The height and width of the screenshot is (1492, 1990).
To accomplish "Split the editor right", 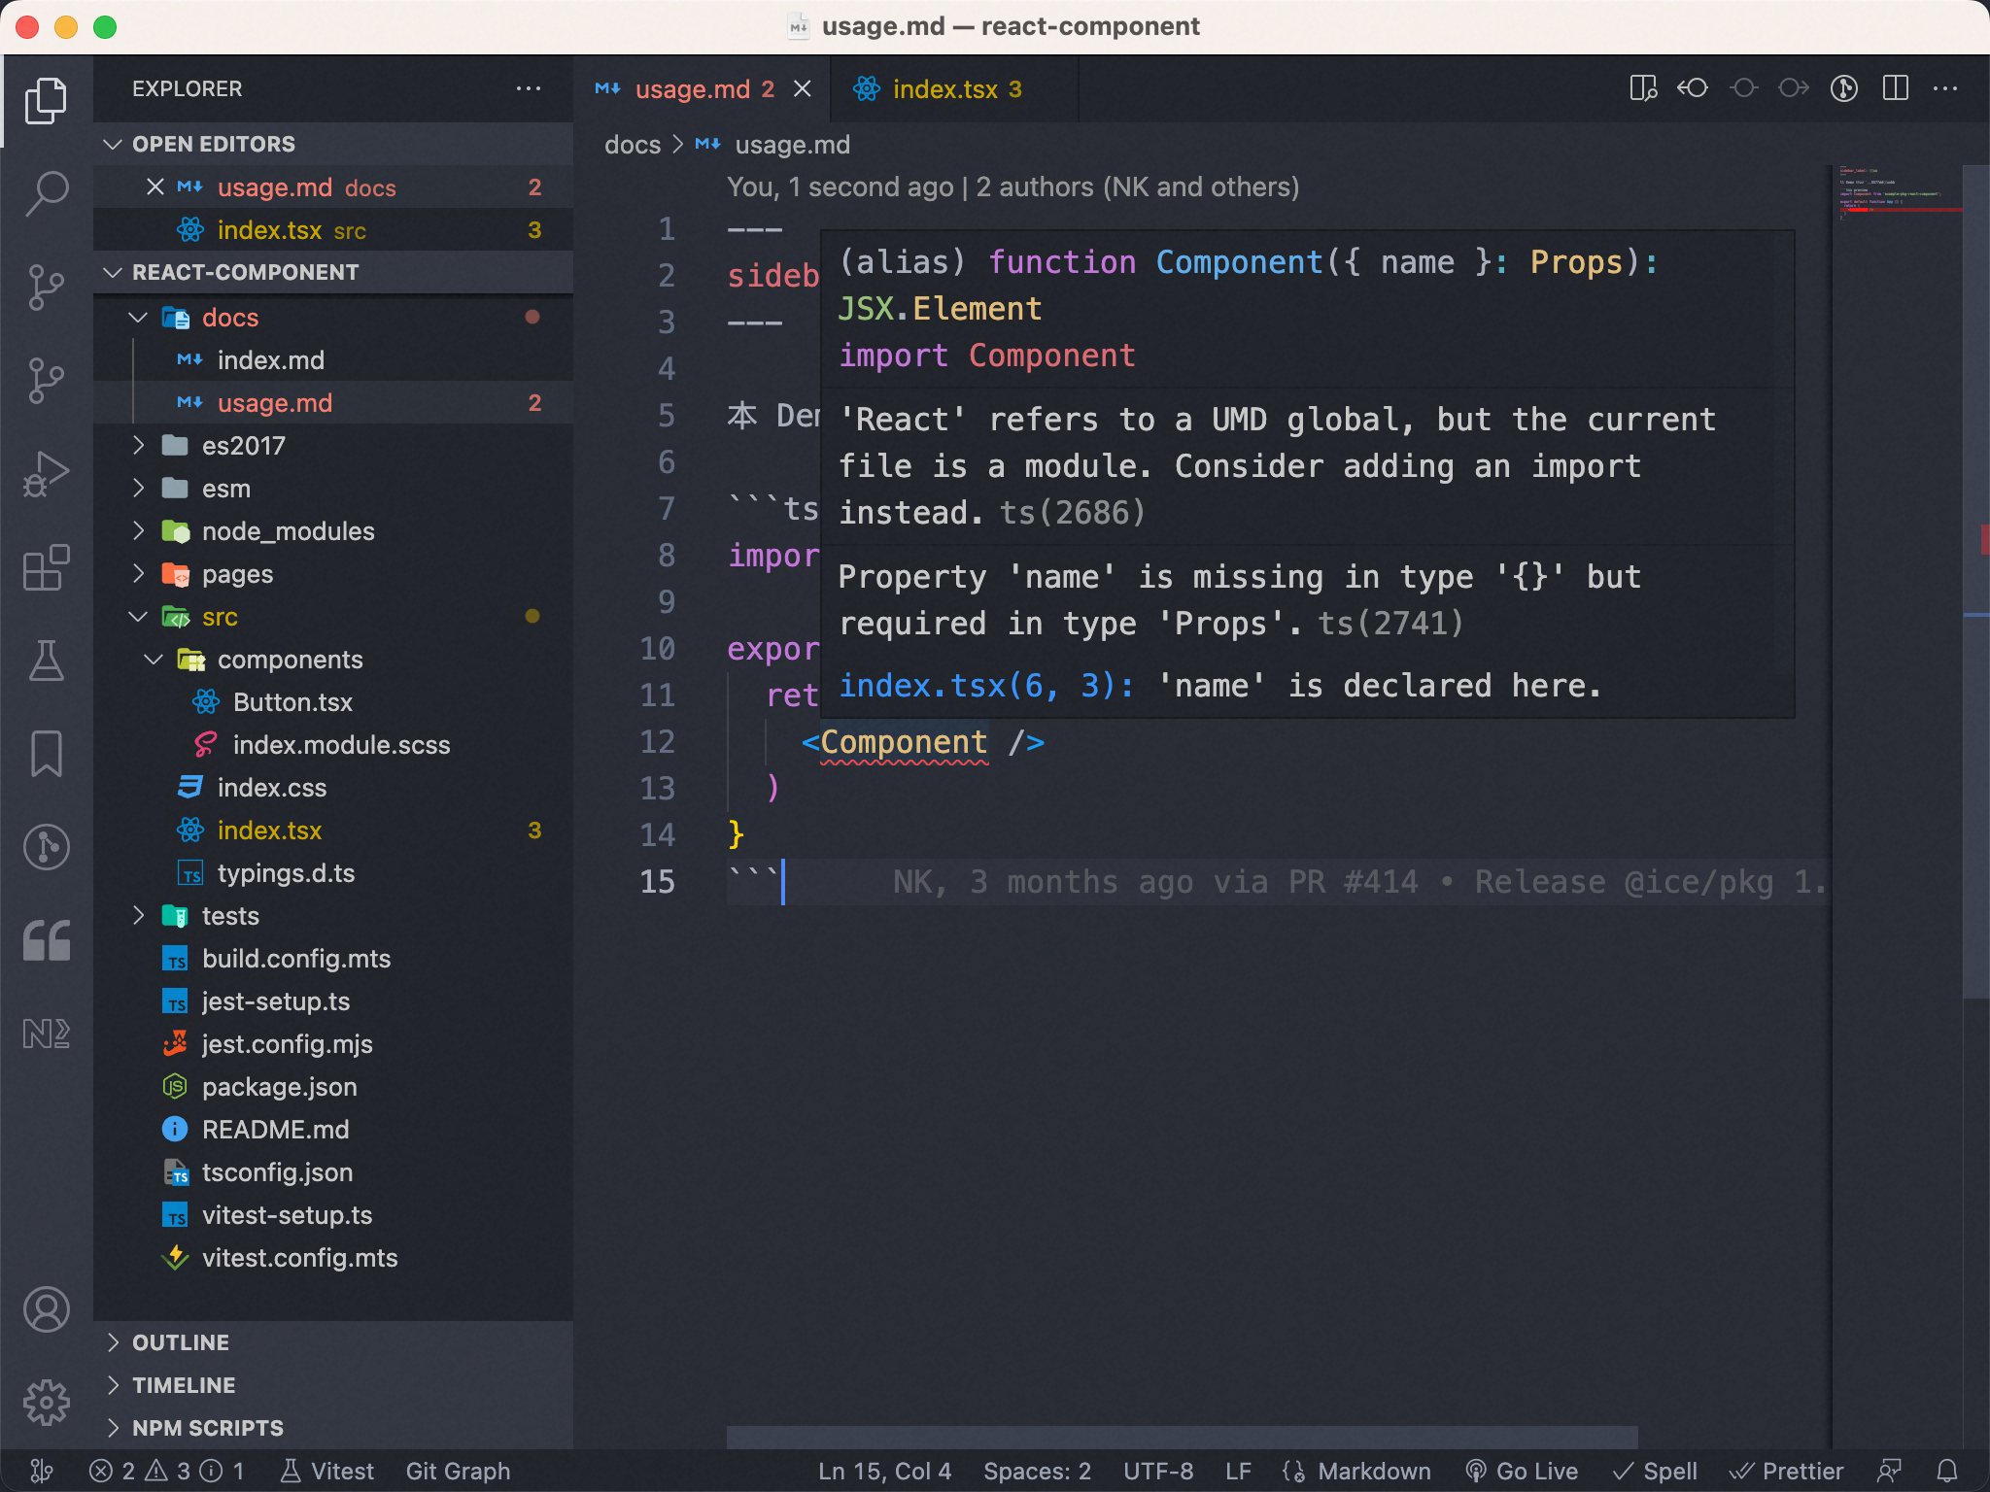I will (x=1895, y=88).
